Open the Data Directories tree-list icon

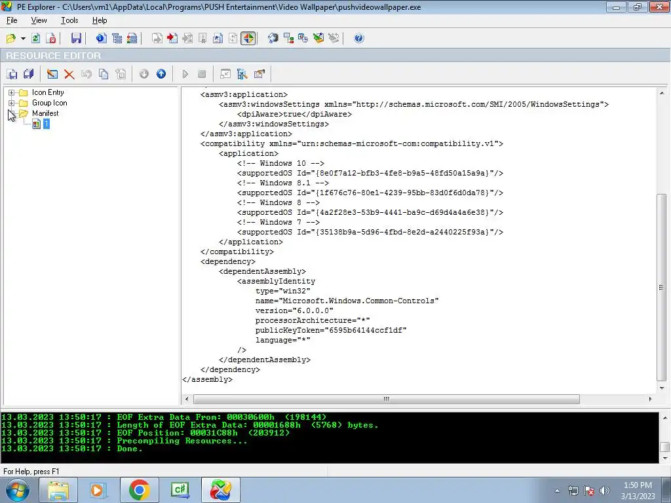coord(117,39)
